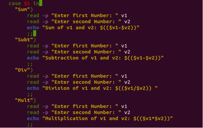Click echo in the Subtraction line
Viewport: 203px width, 128px height.
(33, 58)
